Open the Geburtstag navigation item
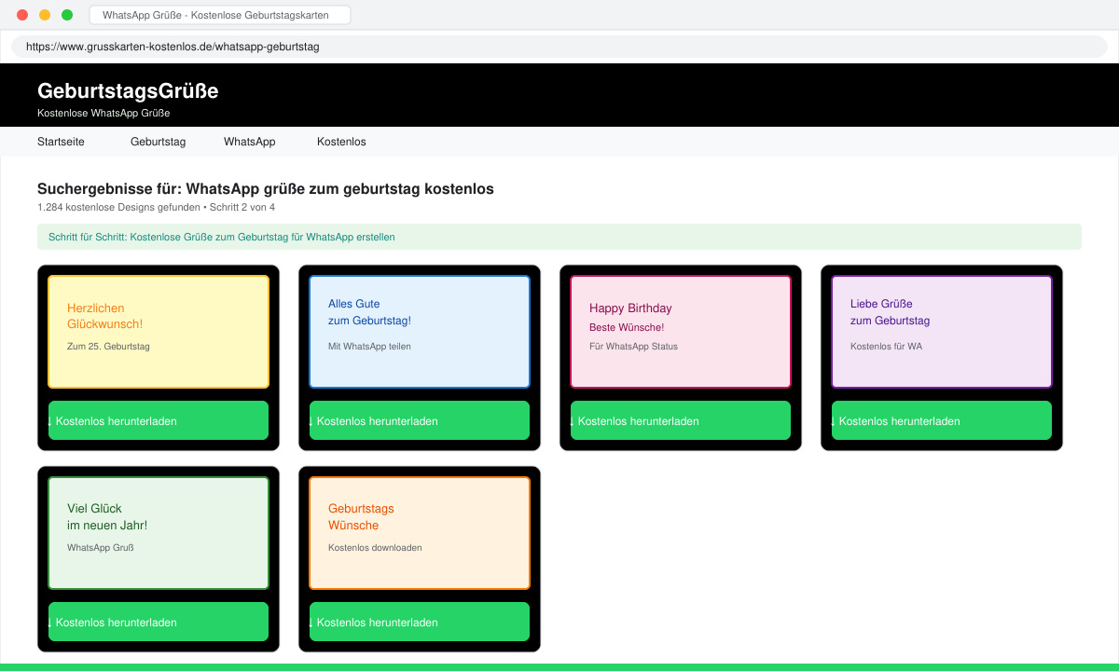The image size is (1119, 671). point(158,142)
